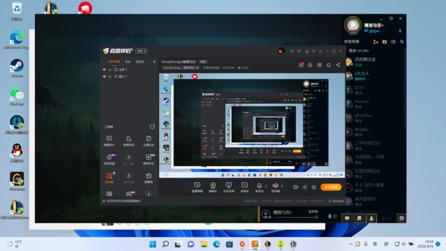Add a new scene with the plus icon

click(154, 62)
